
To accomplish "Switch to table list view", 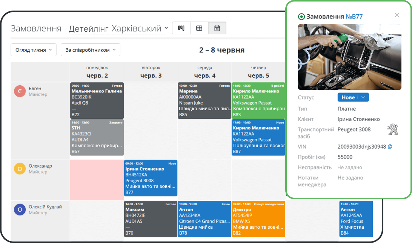I will point(199,28).
